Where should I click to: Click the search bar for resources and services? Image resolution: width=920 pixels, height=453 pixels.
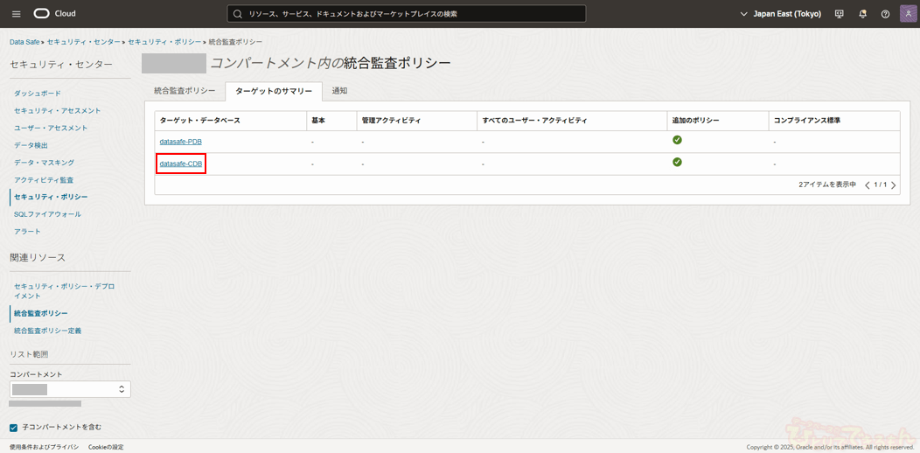(x=407, y=14)
